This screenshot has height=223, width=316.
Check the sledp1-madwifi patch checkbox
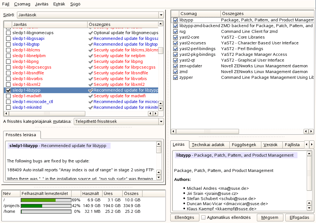(x=8, y=96)
